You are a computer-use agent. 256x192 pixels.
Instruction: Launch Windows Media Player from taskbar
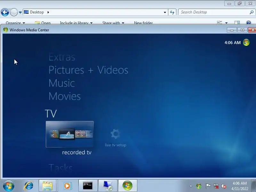pyautogui.click(x=67, y=186)
